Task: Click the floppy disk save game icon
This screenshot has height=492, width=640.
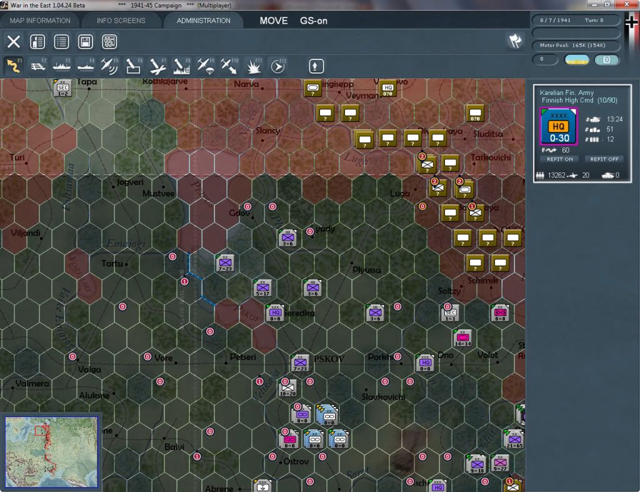Action: [x=85, y=42]
